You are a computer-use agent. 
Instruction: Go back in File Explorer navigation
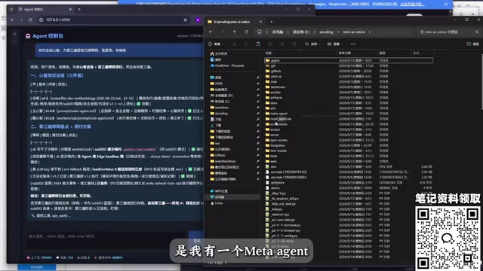(211, 32)
